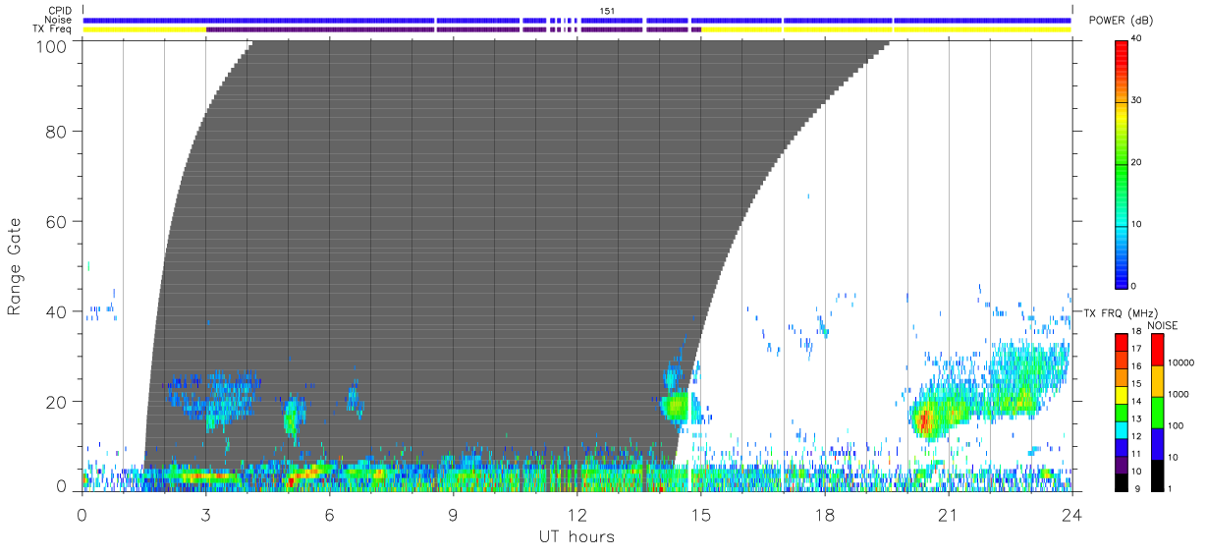Click the blue swatch in NOISE legend
This screenshot has width=1206, height=557.
click(x=1156, y=443)
